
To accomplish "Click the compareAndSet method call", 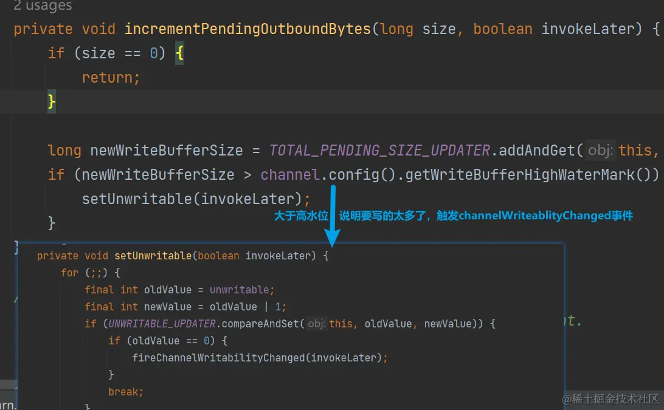I will tap(260, 324).
